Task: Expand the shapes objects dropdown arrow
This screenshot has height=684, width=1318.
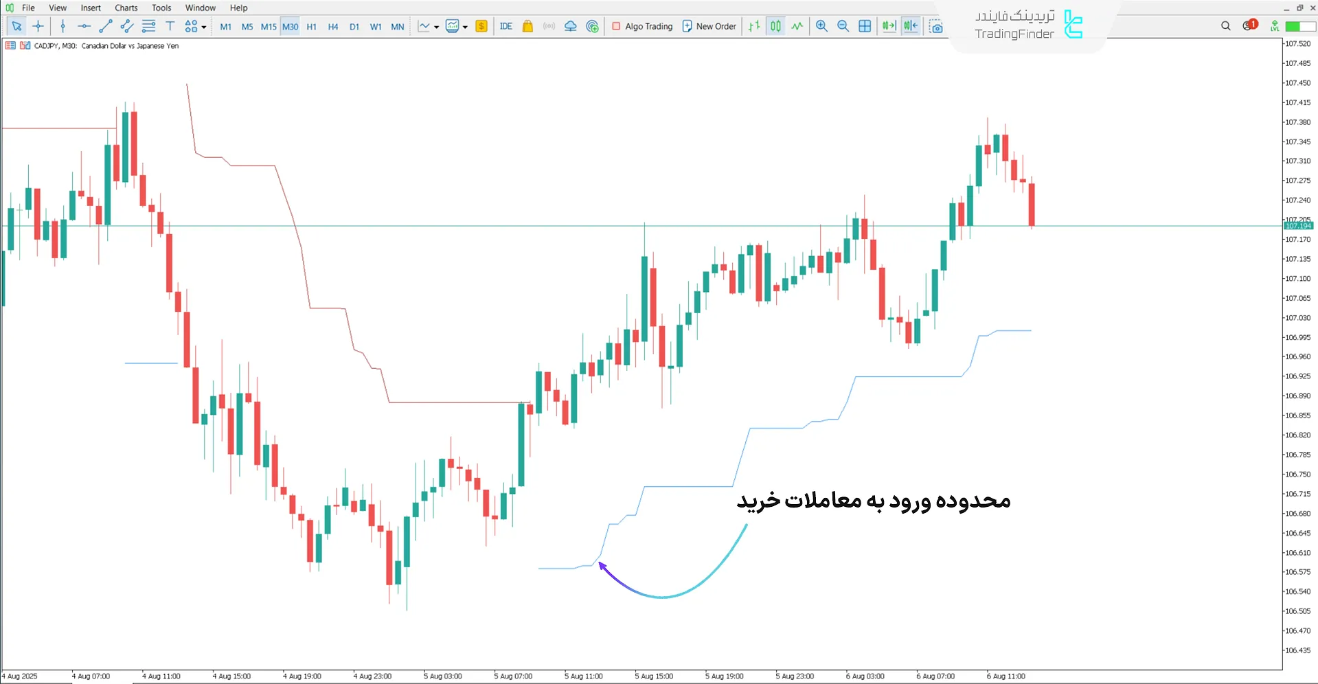Action: point(204,27)
